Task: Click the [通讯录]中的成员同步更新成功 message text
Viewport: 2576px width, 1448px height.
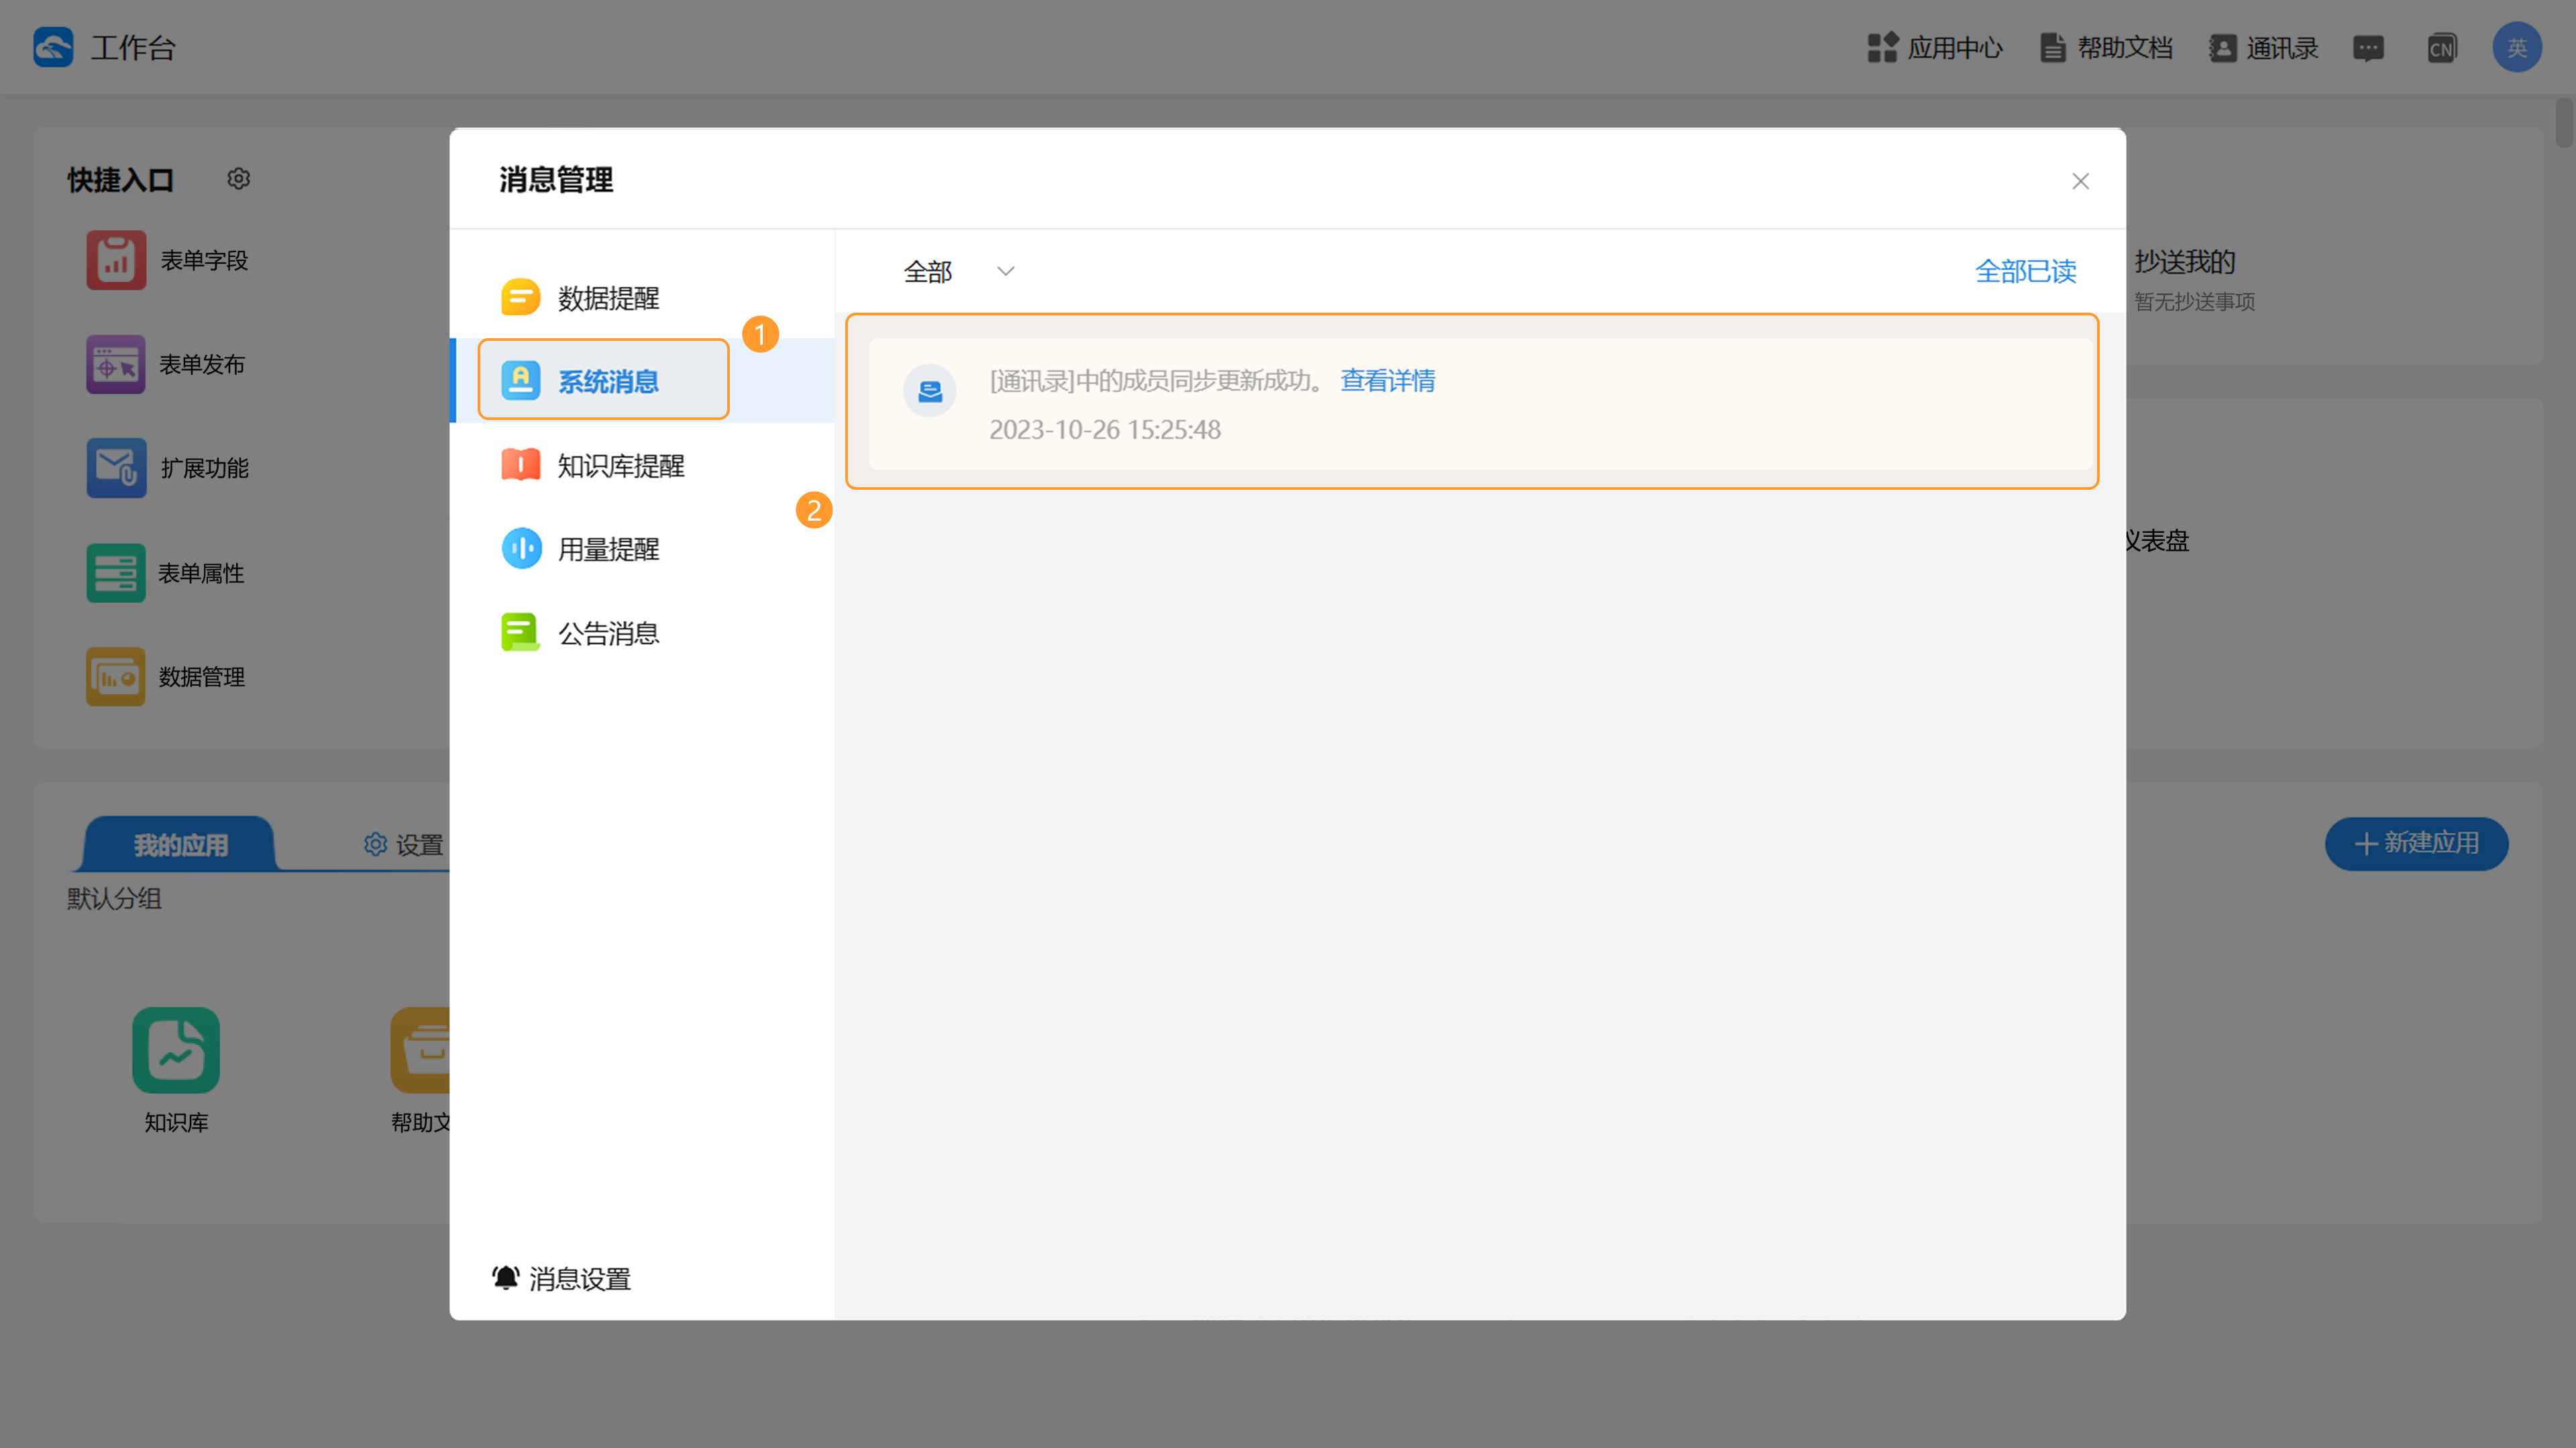Action: (x=1157, y=380)
